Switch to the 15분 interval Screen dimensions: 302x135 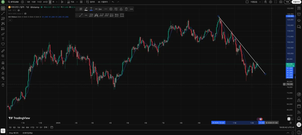(x=33, y=2)
